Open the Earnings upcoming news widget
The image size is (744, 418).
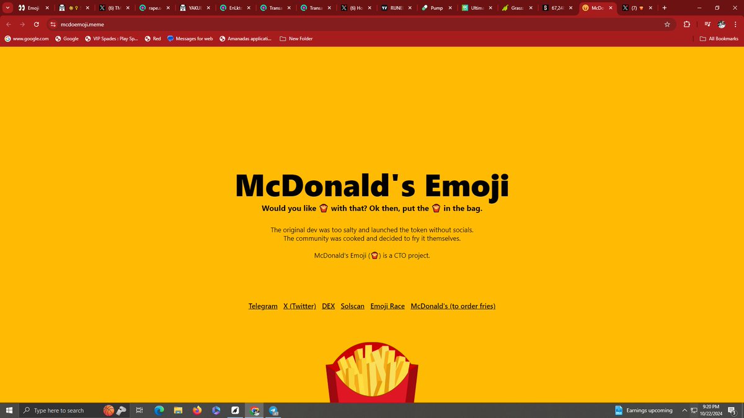point(644,410)
